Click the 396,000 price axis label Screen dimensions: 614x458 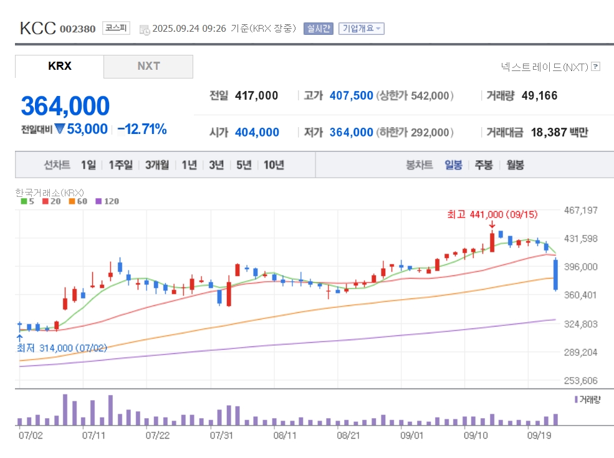pyautogui.click(x=580, y=267)
